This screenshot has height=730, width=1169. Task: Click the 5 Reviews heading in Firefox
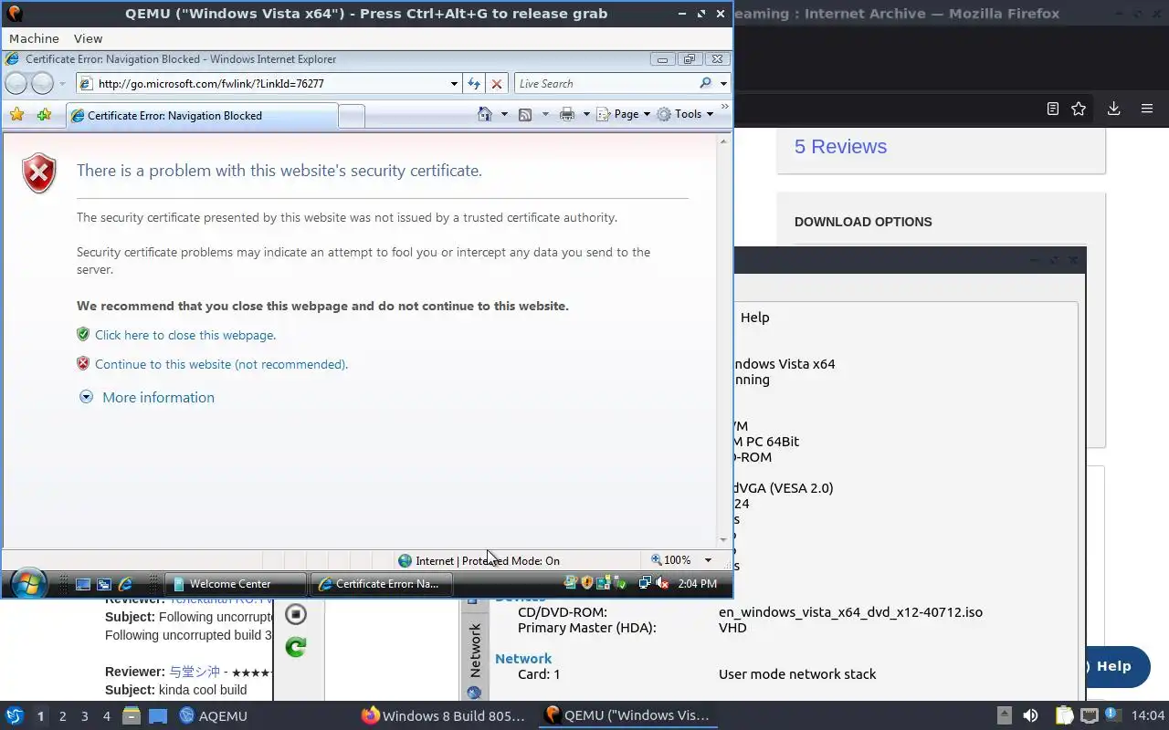click(840, 147)
